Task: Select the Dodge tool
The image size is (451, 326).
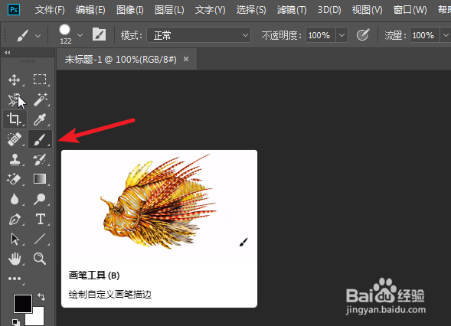Action: click(40, 199)
